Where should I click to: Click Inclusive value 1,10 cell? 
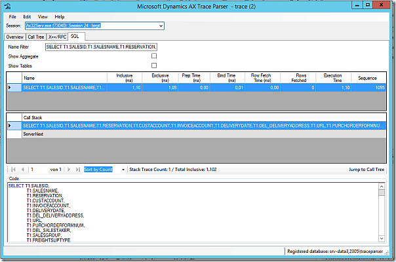(x=125, y=88)
